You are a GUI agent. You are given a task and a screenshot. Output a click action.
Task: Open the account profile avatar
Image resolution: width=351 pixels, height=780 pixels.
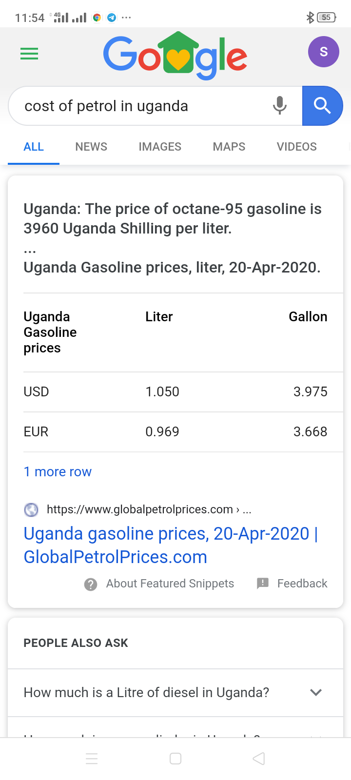(323, 52)
